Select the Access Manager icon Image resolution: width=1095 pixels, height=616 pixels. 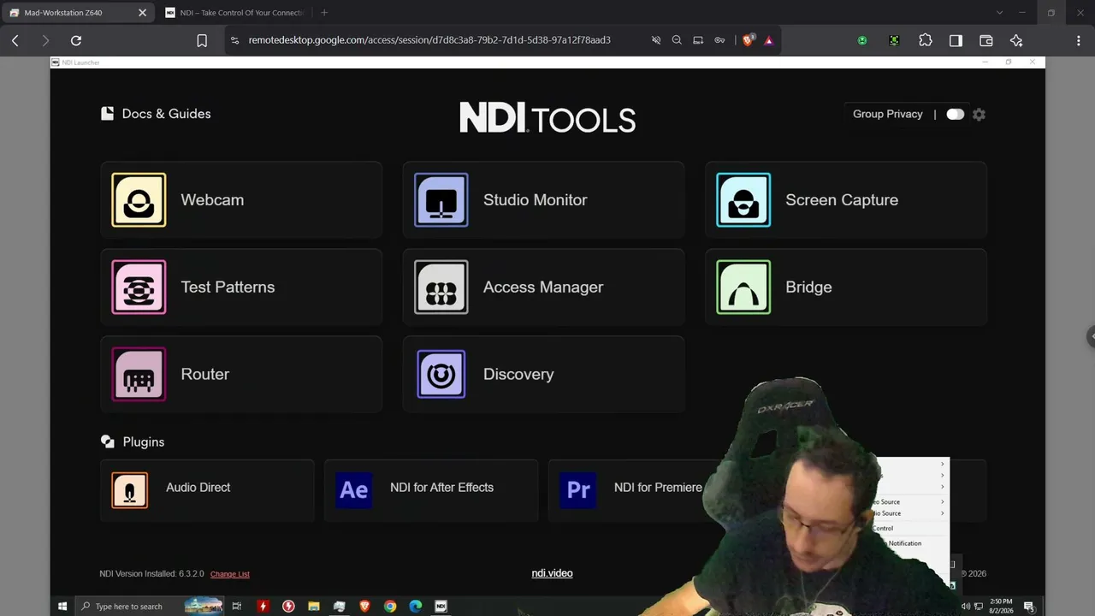click(x=441, y=287)
